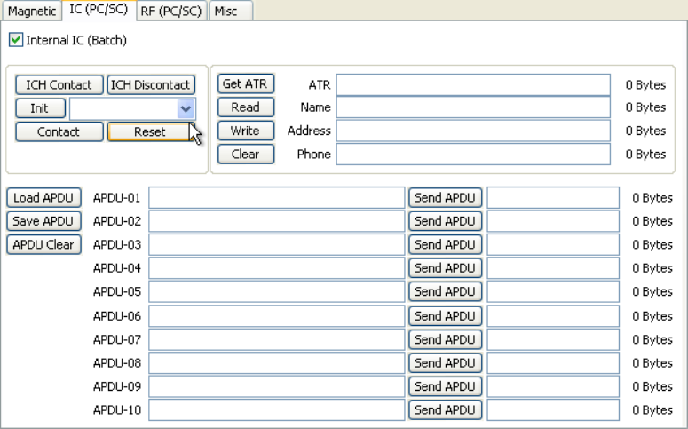The image size is (688, 429).
Task: Open the RF (PC/SC) tab
Action: [171, 11]
